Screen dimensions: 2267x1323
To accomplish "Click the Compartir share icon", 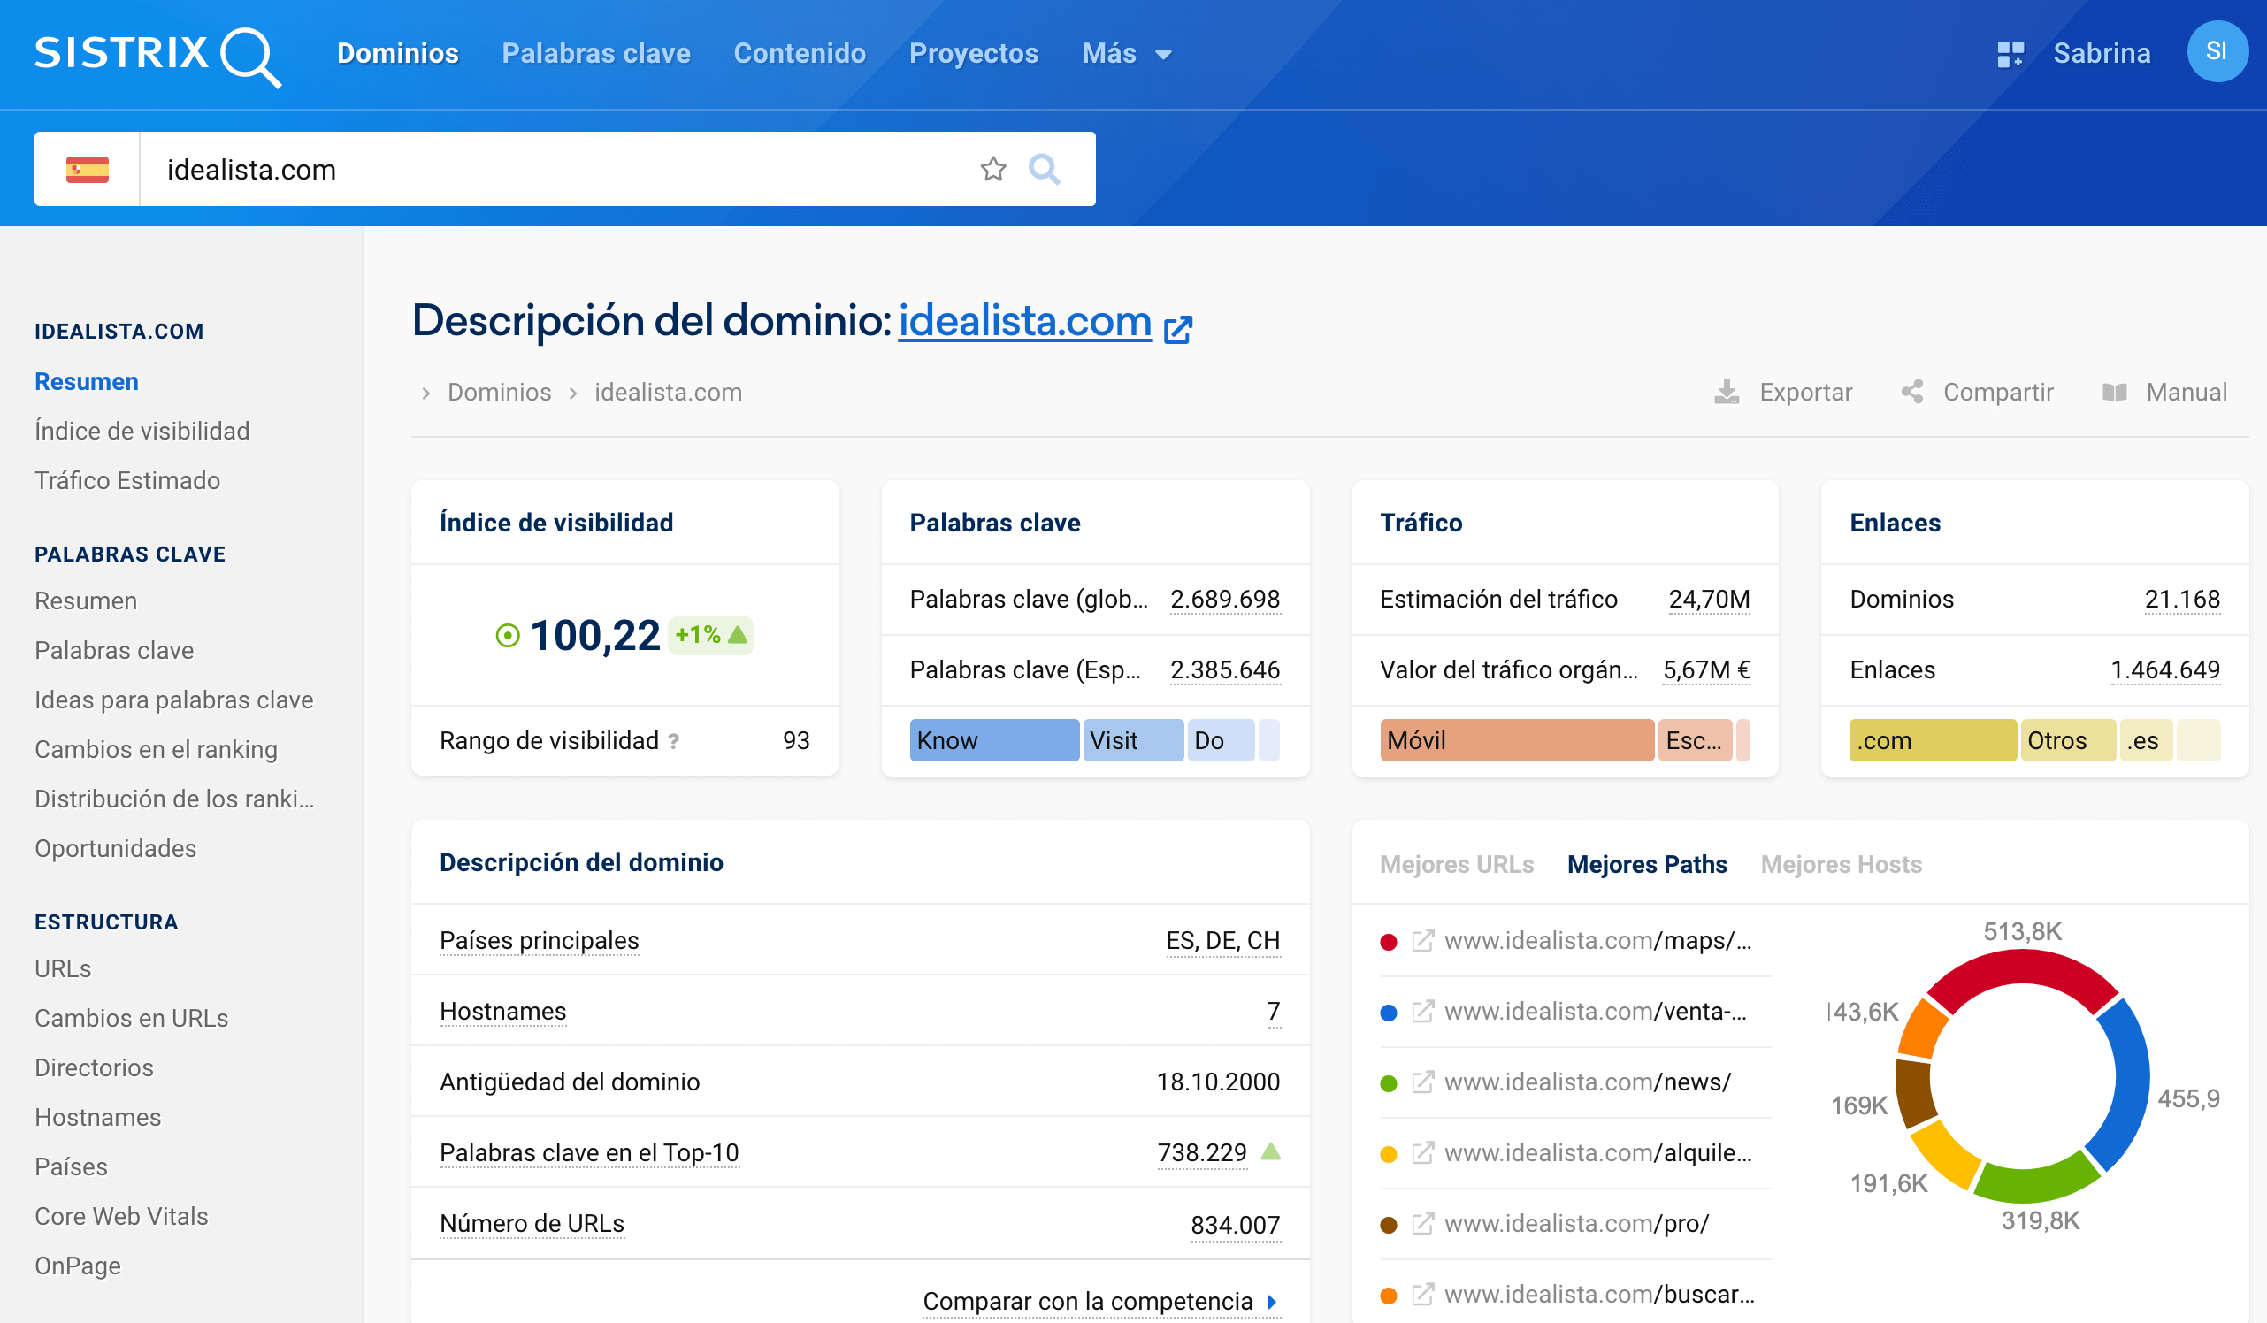I will (x=1911, y=392).
